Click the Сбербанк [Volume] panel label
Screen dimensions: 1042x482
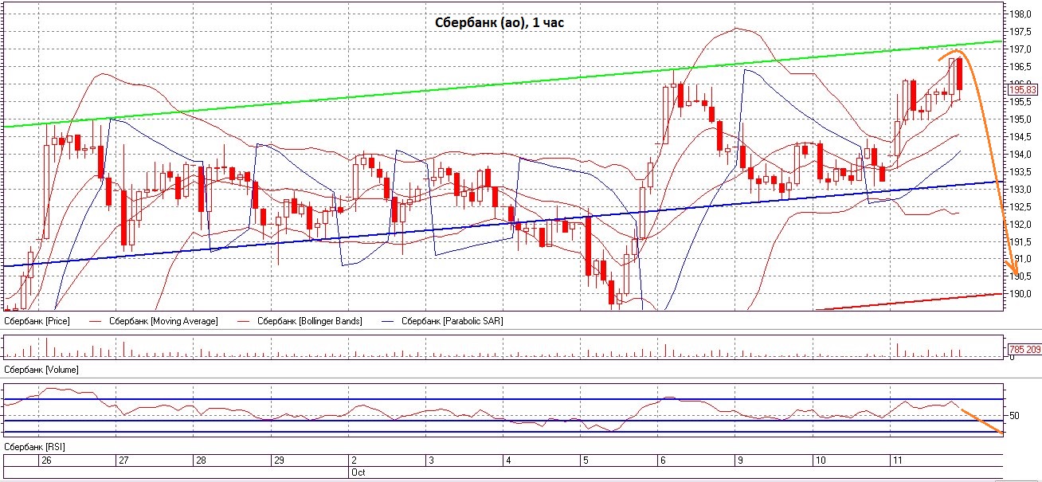(41, 370)
